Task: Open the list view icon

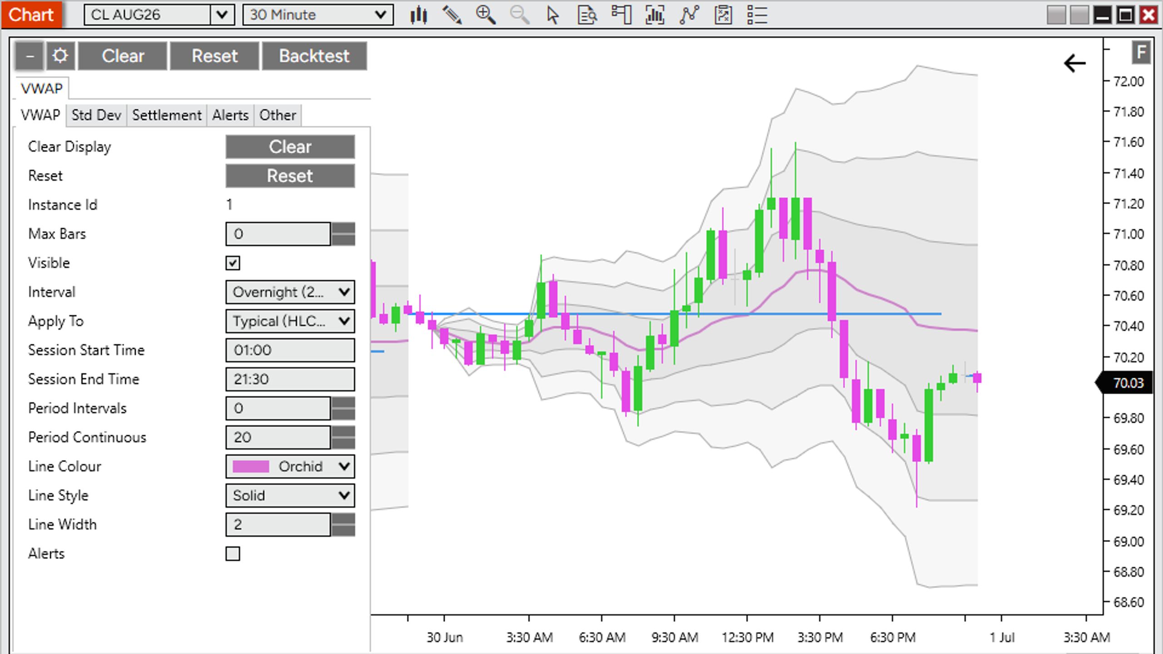Action: point(757,15)
